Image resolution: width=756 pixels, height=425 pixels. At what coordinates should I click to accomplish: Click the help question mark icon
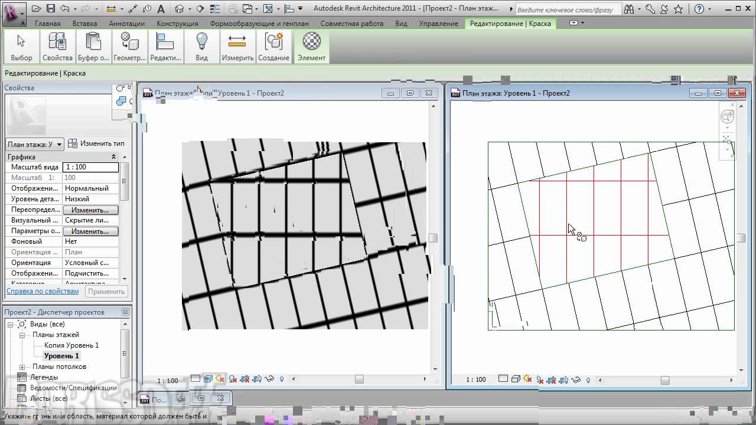pyautogui.click(x=699, y=9)
